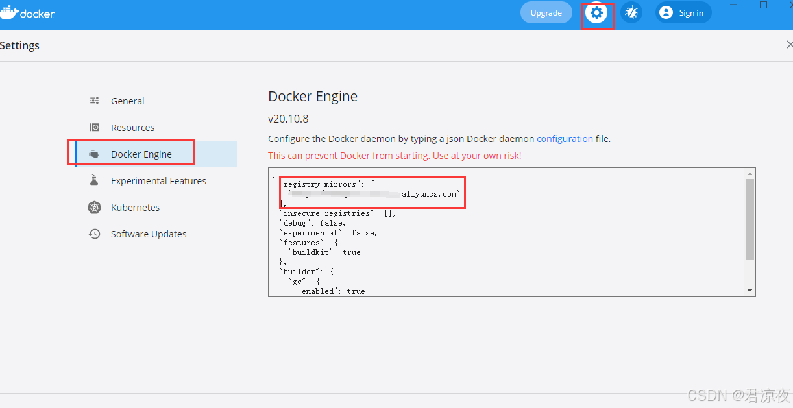This screenshot has height=408, width=793.
Task: Open the configuration file link
Action: (x=565, y=139)
